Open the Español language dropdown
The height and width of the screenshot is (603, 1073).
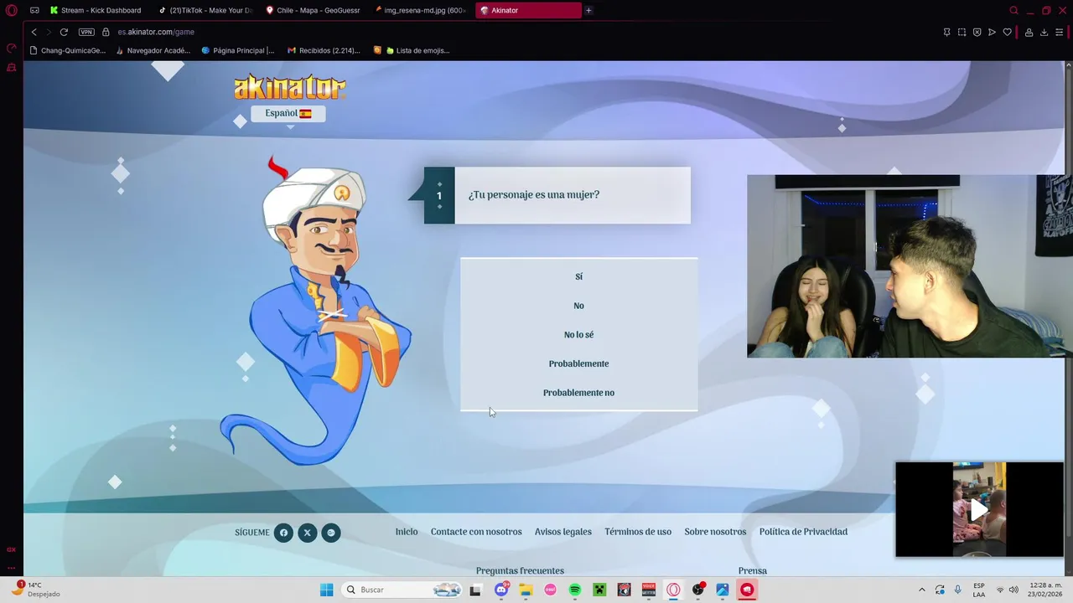(288, 113)
